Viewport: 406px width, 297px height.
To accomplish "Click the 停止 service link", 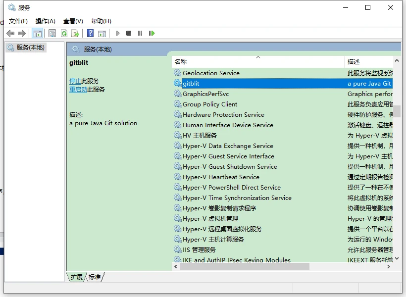I will click(75, 81).
